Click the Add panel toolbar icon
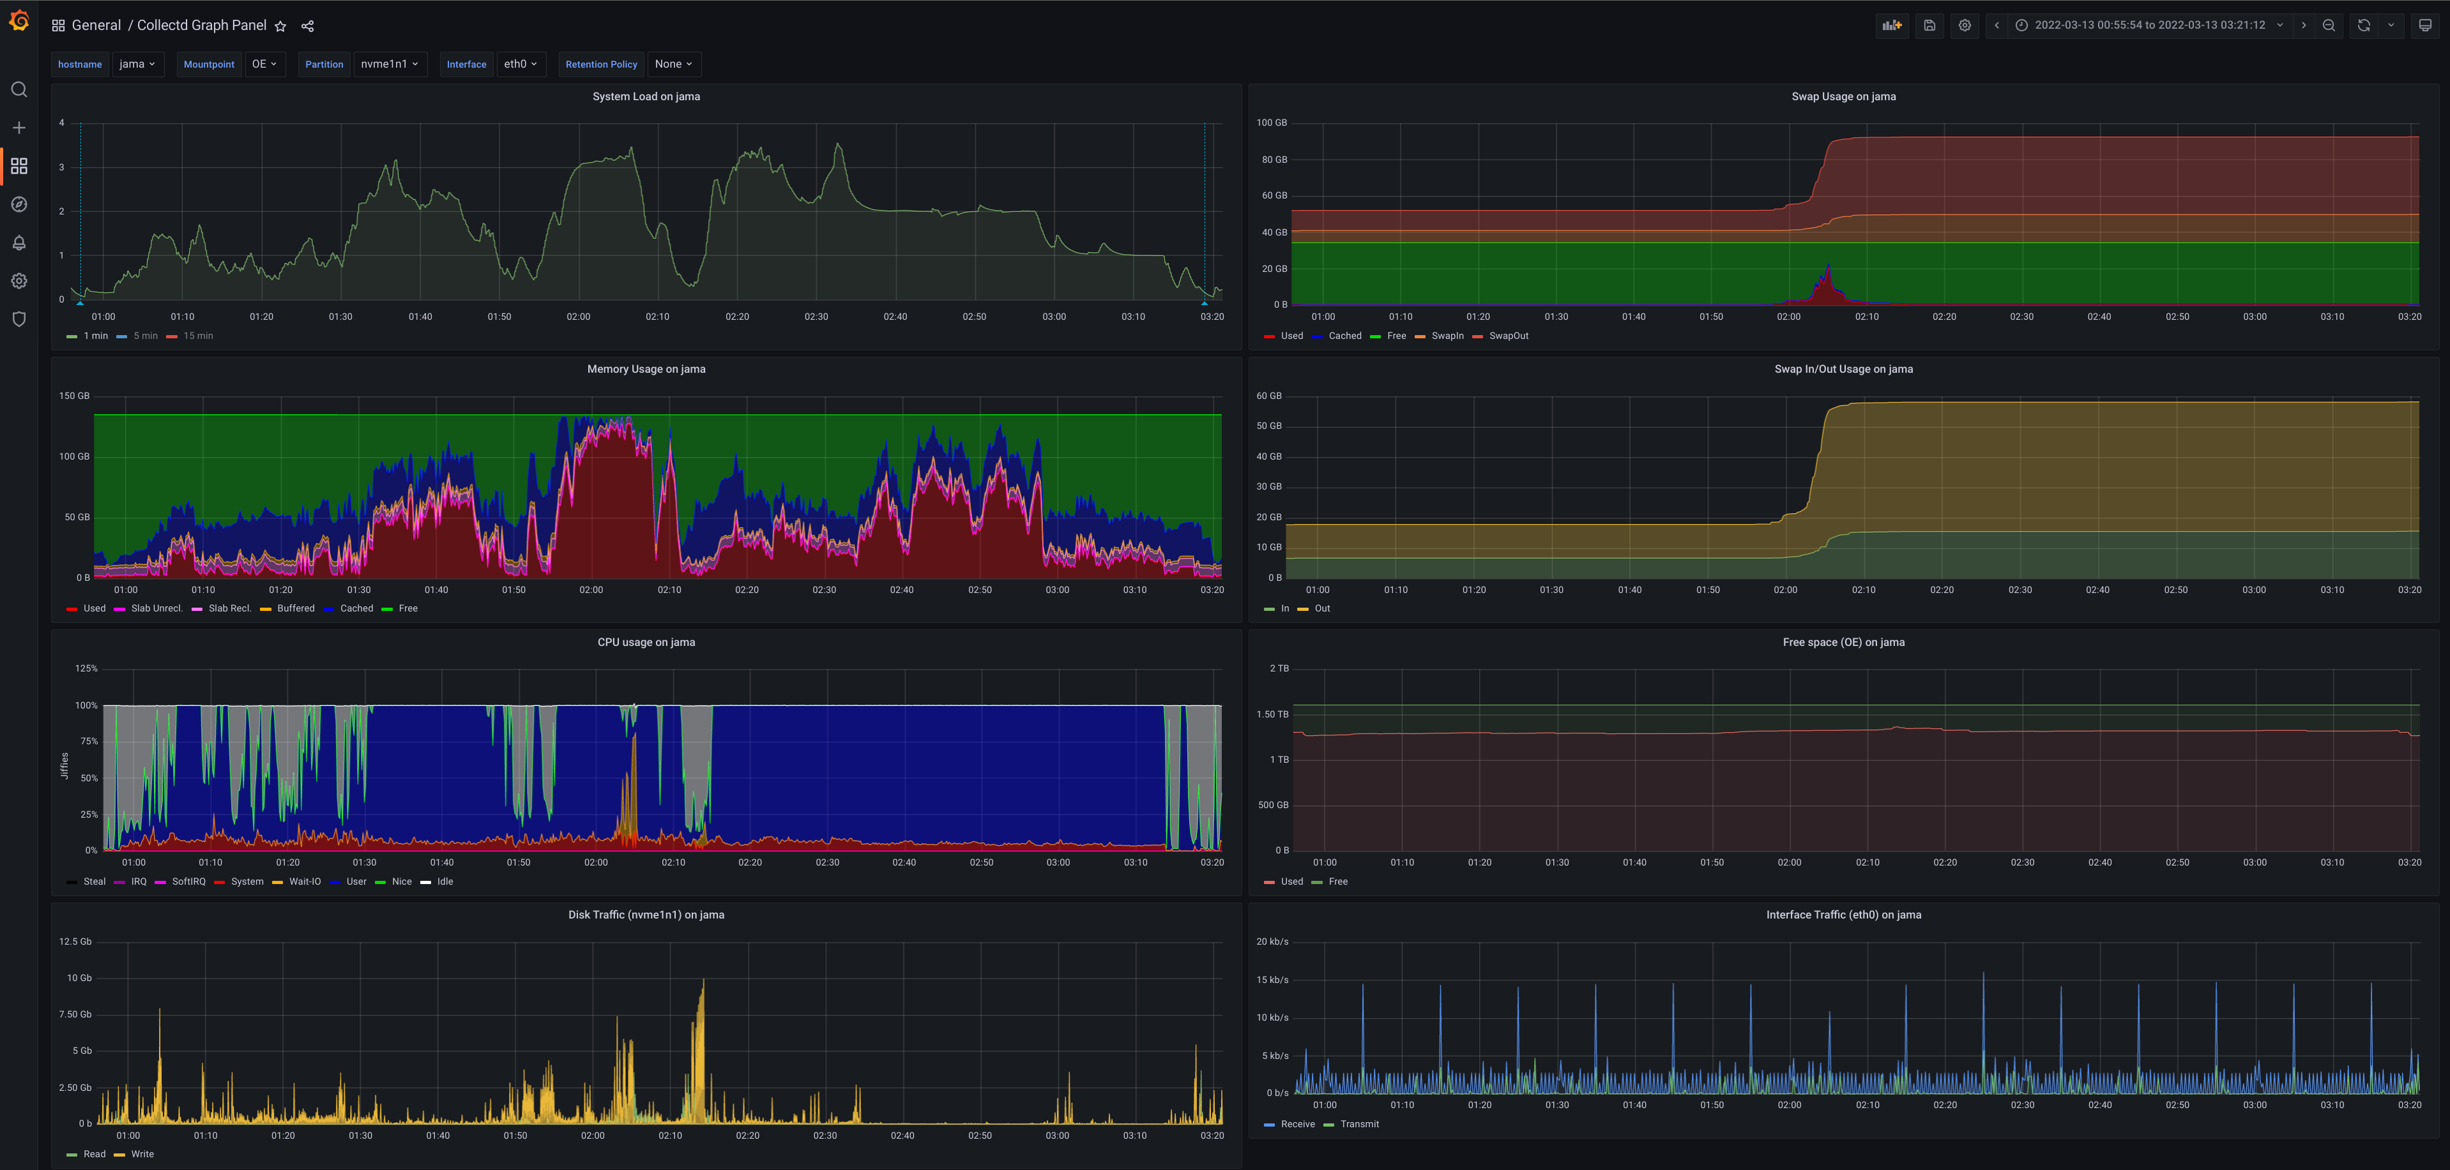 pyautogui.click(x=1892, y=26)
